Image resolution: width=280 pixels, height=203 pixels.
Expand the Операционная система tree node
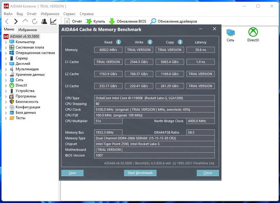[6, 53]
